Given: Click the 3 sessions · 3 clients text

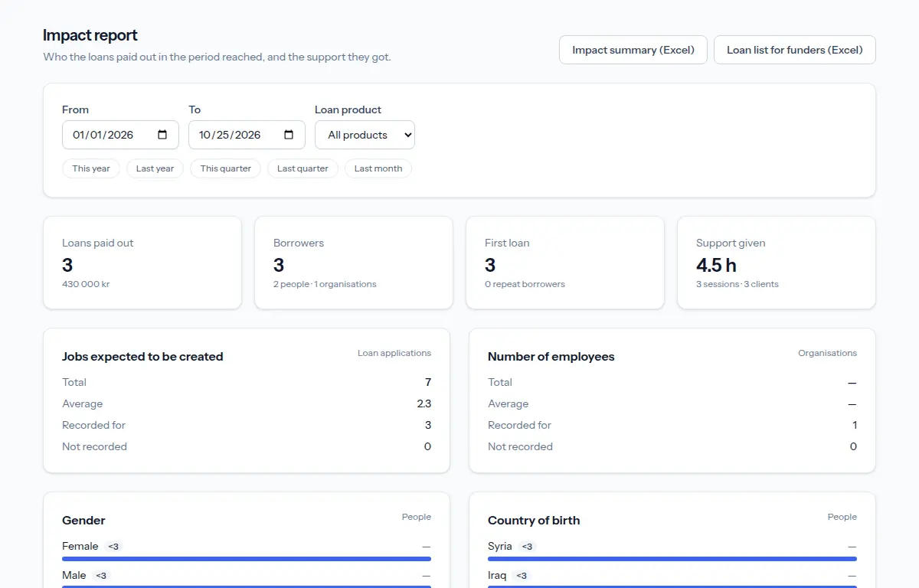Looking at the screenshot, I should tap(737, 284).
